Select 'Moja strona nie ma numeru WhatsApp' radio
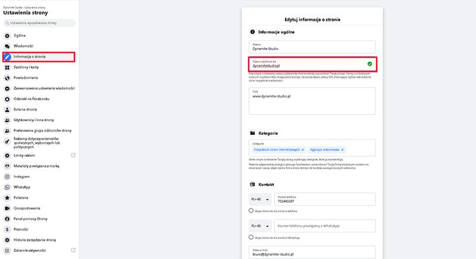Viewport: 476px width, 259px height. (x=251, y=238)
